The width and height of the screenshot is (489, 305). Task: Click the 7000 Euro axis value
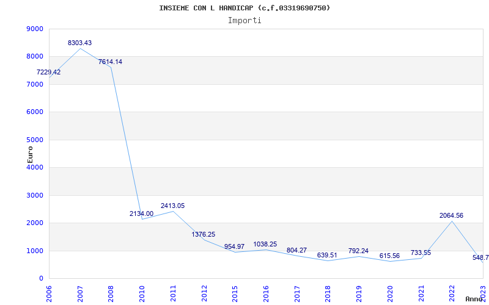[35, 84]
